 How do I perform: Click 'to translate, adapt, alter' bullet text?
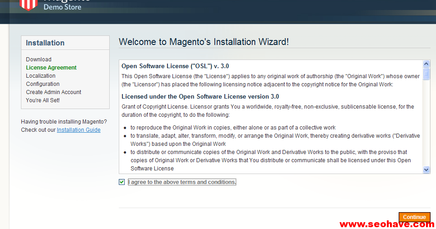(x=275, y=140)
